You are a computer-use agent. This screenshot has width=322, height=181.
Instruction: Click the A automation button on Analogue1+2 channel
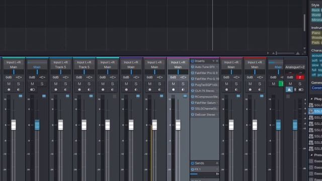coord(289,89)
